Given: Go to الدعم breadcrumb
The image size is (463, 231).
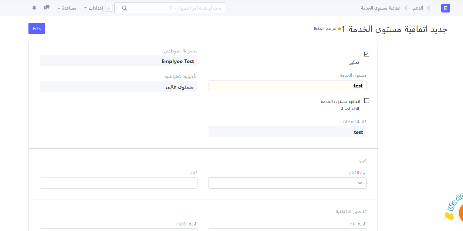Looking at the screenshot, I should (x=418, y=8).
